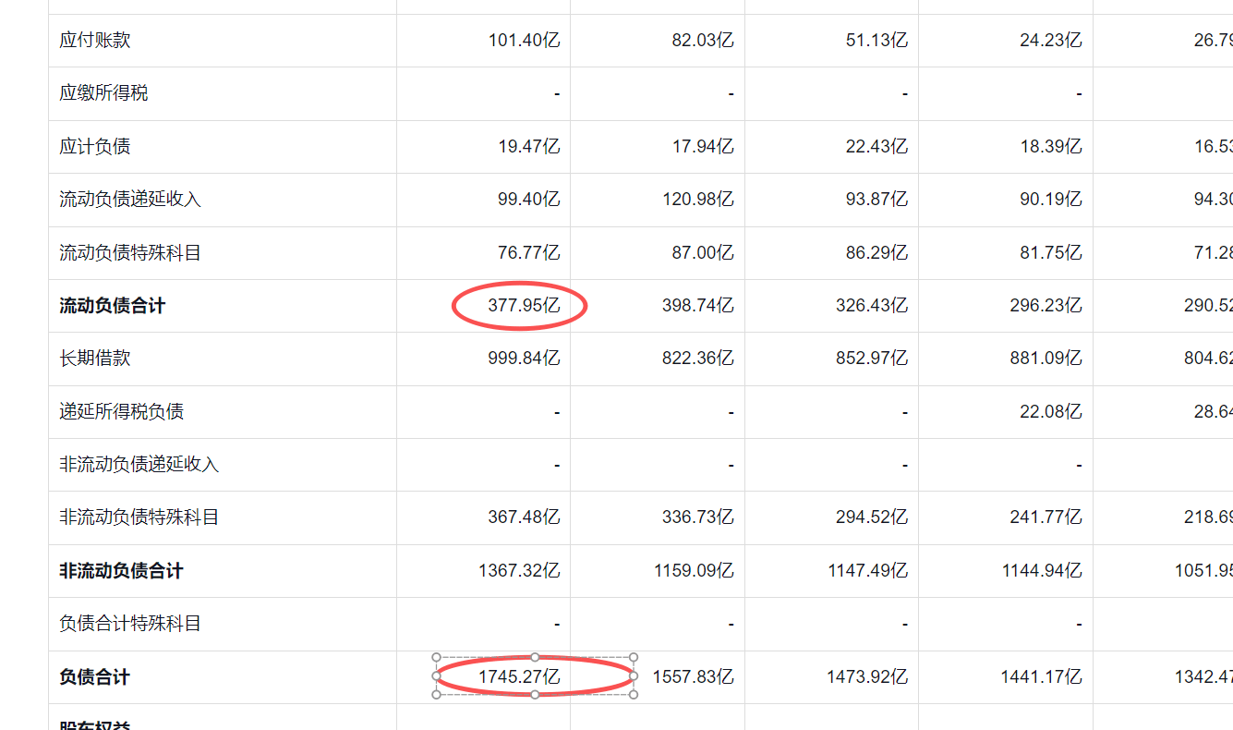Viewport: 1233px width, 730px height.
Task: Click the 应付账款 row label
Action: tap(95, 41)
